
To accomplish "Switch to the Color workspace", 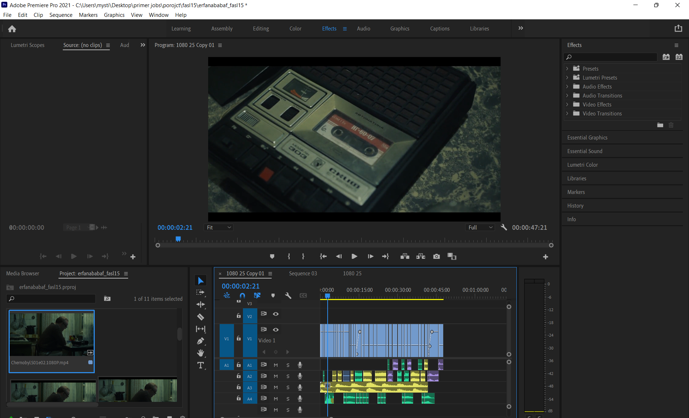I will (295, 29).
